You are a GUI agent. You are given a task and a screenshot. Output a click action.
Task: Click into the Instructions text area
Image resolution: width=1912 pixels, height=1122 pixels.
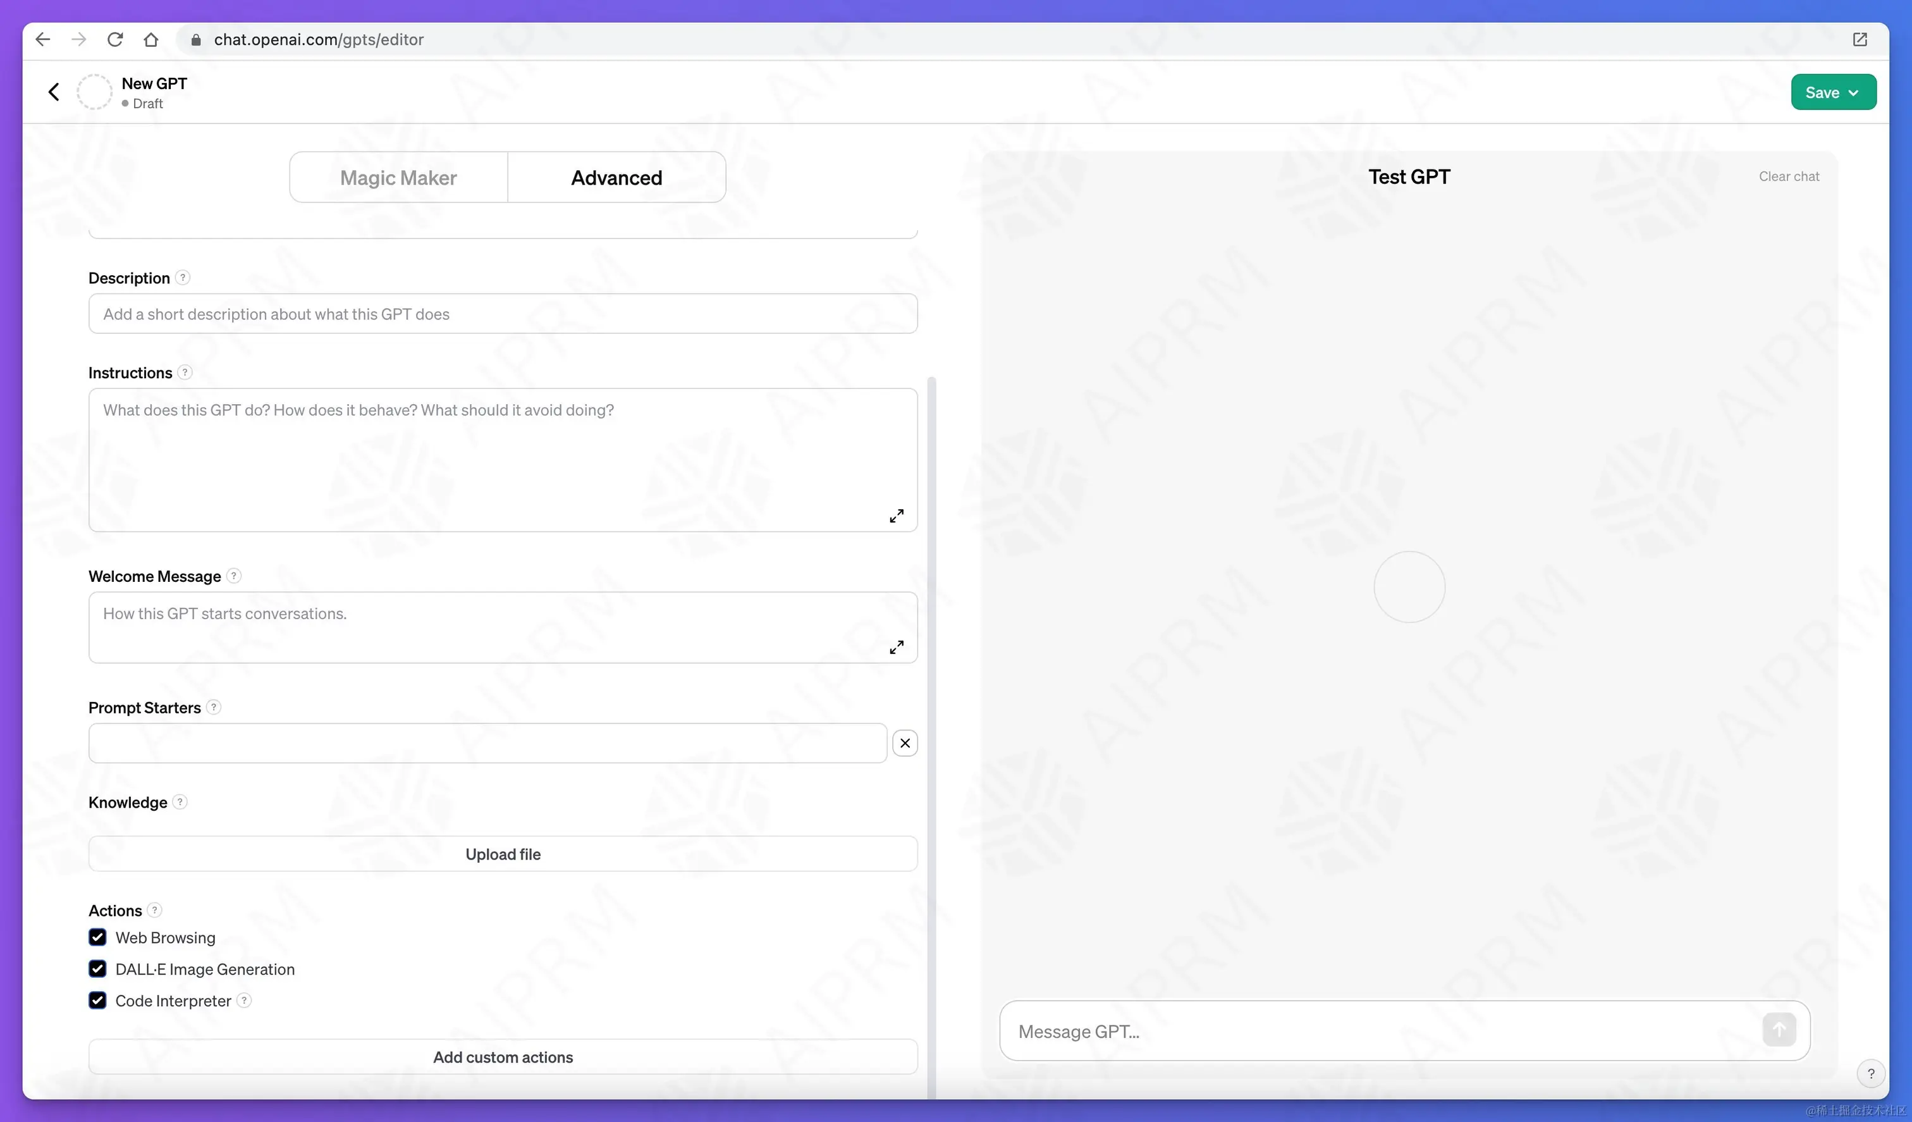click(502, 460)
